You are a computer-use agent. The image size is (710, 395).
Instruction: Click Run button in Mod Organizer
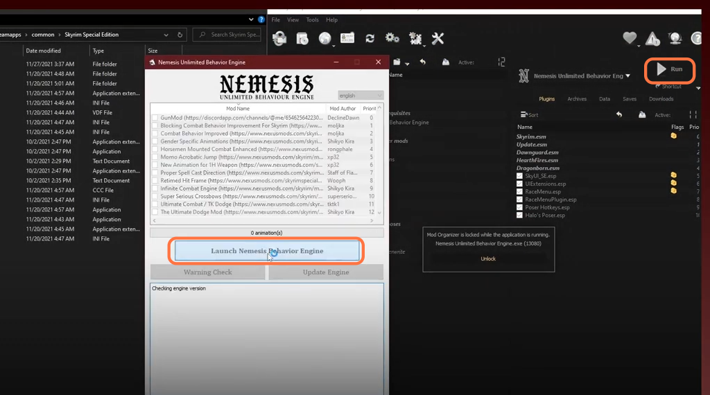670,69
